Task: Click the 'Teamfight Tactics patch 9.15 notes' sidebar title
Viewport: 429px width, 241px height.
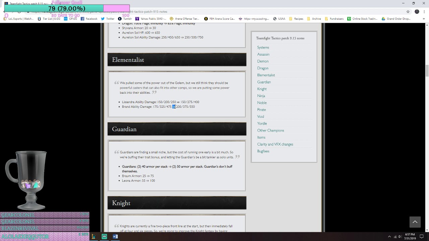Action: 280,38
